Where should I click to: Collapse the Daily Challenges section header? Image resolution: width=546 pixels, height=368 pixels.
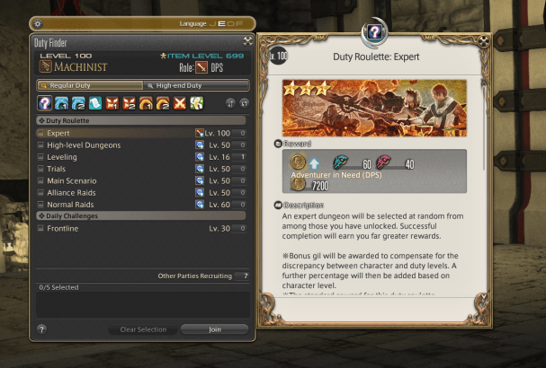(x=141, y=215)
